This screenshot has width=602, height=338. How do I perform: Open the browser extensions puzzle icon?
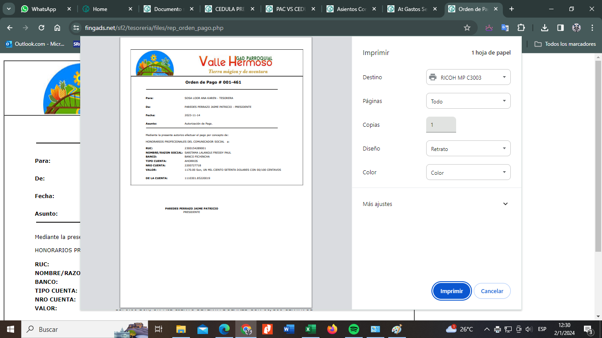click(x=521, y=28)
